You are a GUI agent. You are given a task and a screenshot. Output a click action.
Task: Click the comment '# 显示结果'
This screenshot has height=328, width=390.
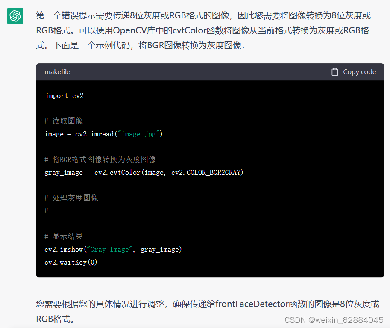coord(64,236)
